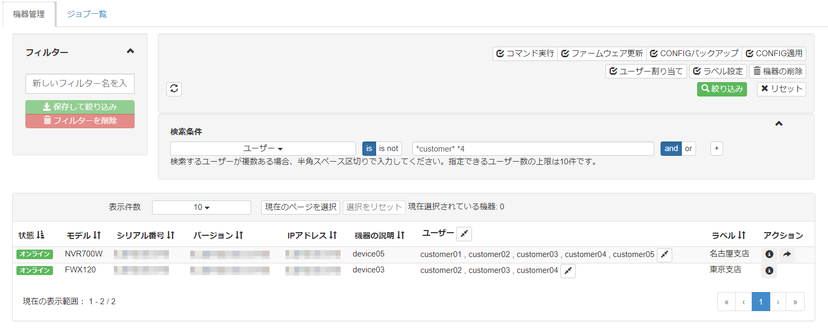
Task: Select the "or" logical operator
Action: point(688,148)
